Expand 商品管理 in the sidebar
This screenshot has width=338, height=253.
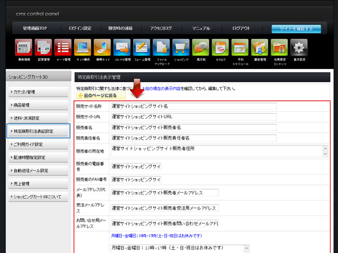(x=39, y=105)
